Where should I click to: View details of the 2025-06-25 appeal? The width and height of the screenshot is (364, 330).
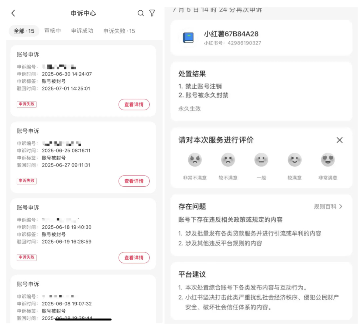[x=134, y=181]
